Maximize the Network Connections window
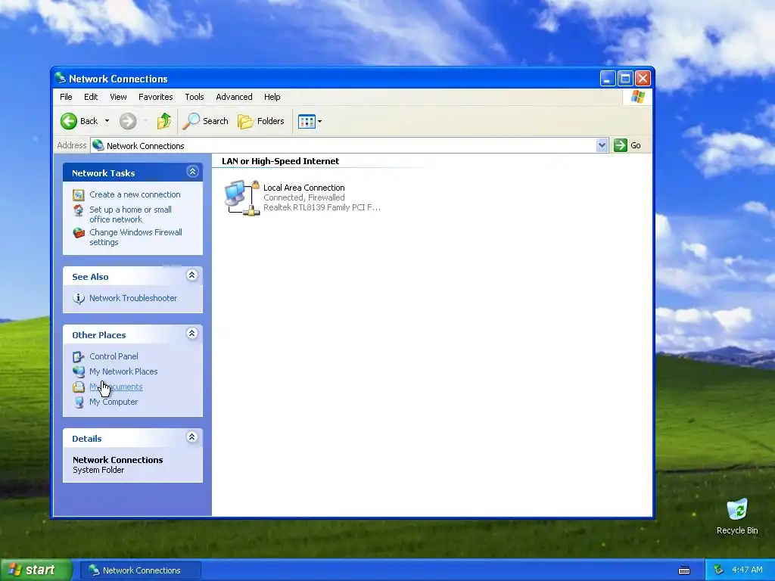The height and width of the screenshot is (581, 775). click(625, 78)
